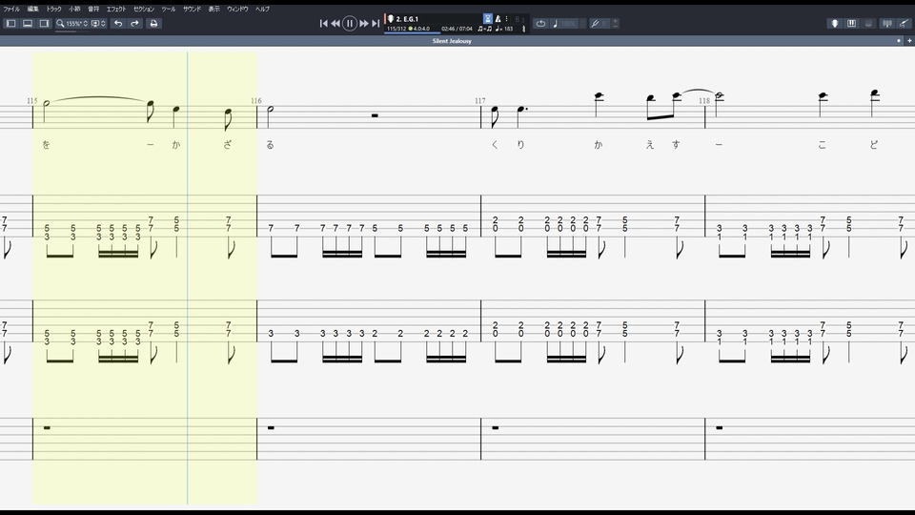
Task: Jump to the beginning of the score
Action: pos(323,23)
